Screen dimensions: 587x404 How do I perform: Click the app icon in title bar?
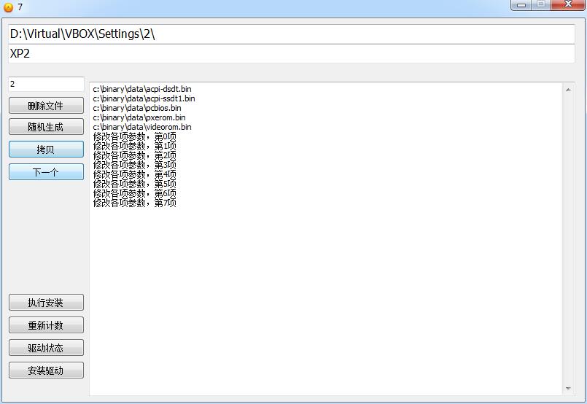(x=8, y=7)
